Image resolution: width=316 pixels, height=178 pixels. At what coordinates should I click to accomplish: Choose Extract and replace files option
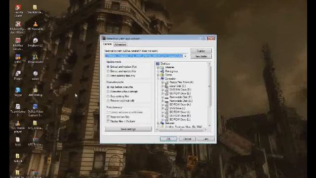122,67
